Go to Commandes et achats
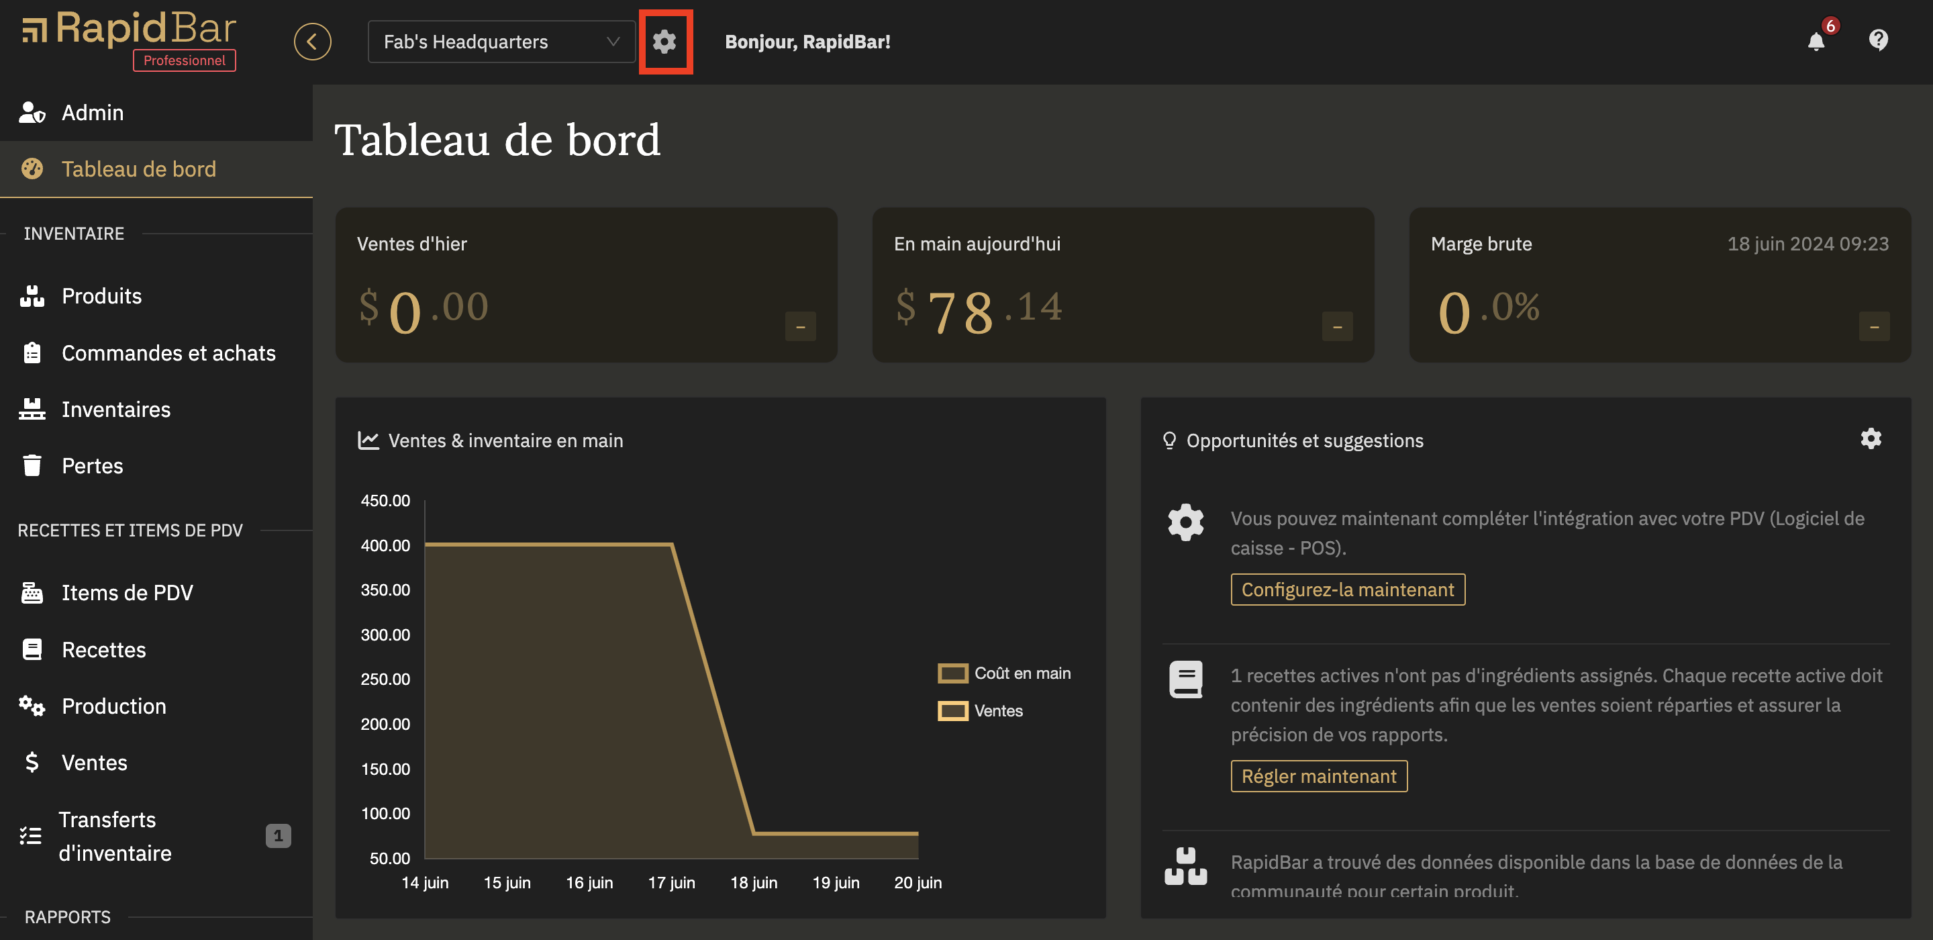The width and height of the screenshot is (1933, 940). tap(156, 353)
